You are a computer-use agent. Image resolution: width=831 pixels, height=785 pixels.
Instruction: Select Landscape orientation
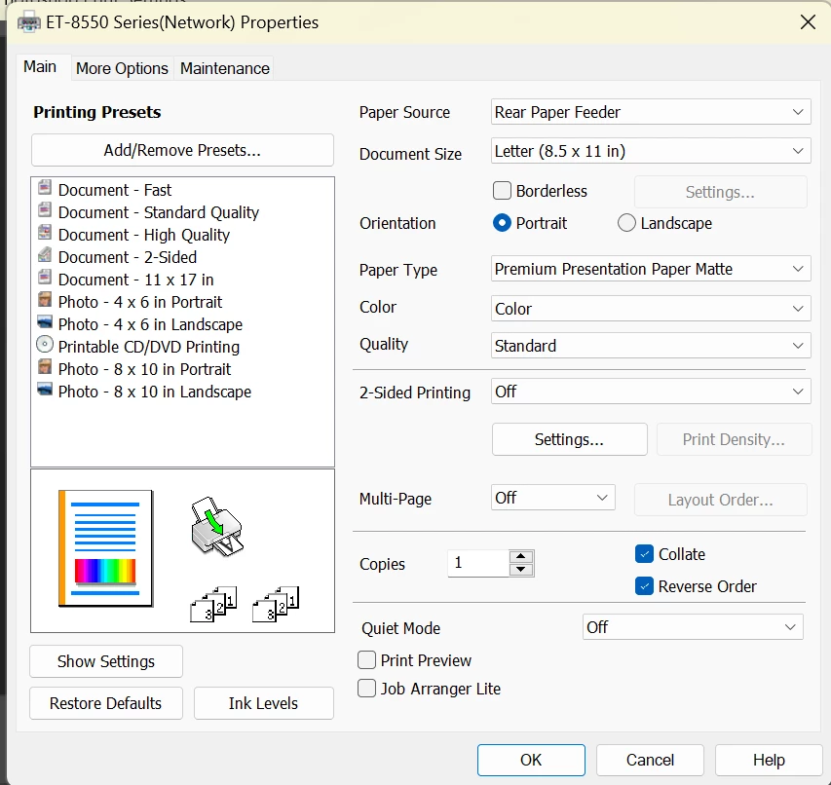tap(626, 223)
